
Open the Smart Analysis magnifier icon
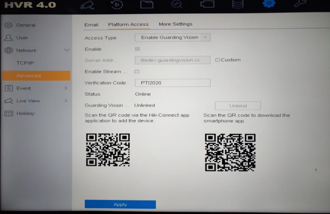coord(177,4)
